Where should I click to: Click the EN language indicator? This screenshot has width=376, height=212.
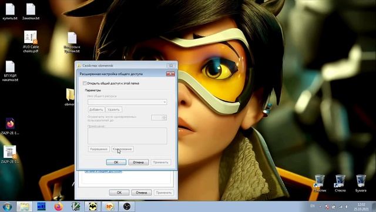tap(313, 206)
